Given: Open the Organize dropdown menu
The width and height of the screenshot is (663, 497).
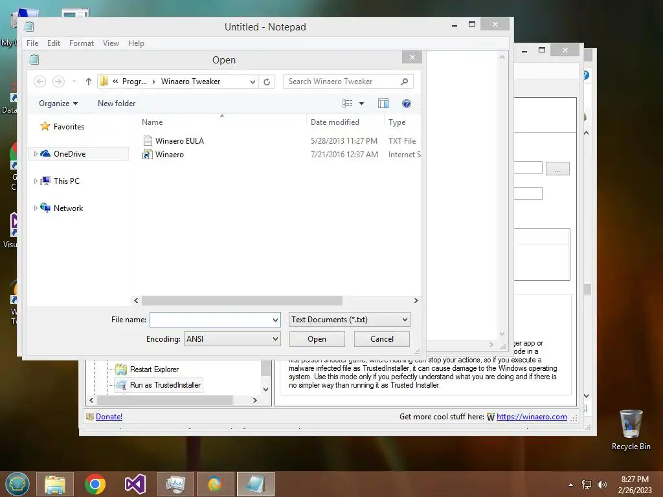Looking at the screenshot, I should (x=58, y=104).
